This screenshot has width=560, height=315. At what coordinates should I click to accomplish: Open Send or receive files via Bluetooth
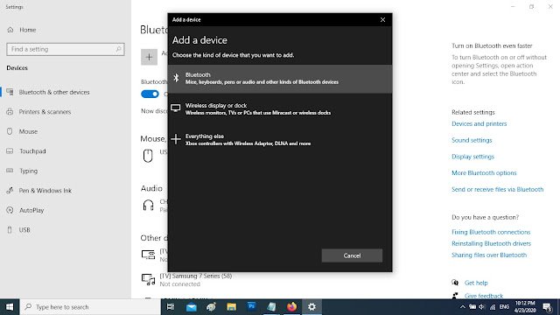tap(497, 189)
